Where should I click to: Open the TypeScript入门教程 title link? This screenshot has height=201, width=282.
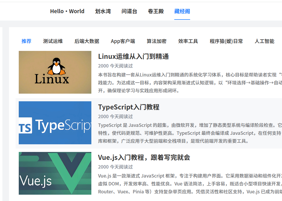point(129,107)
